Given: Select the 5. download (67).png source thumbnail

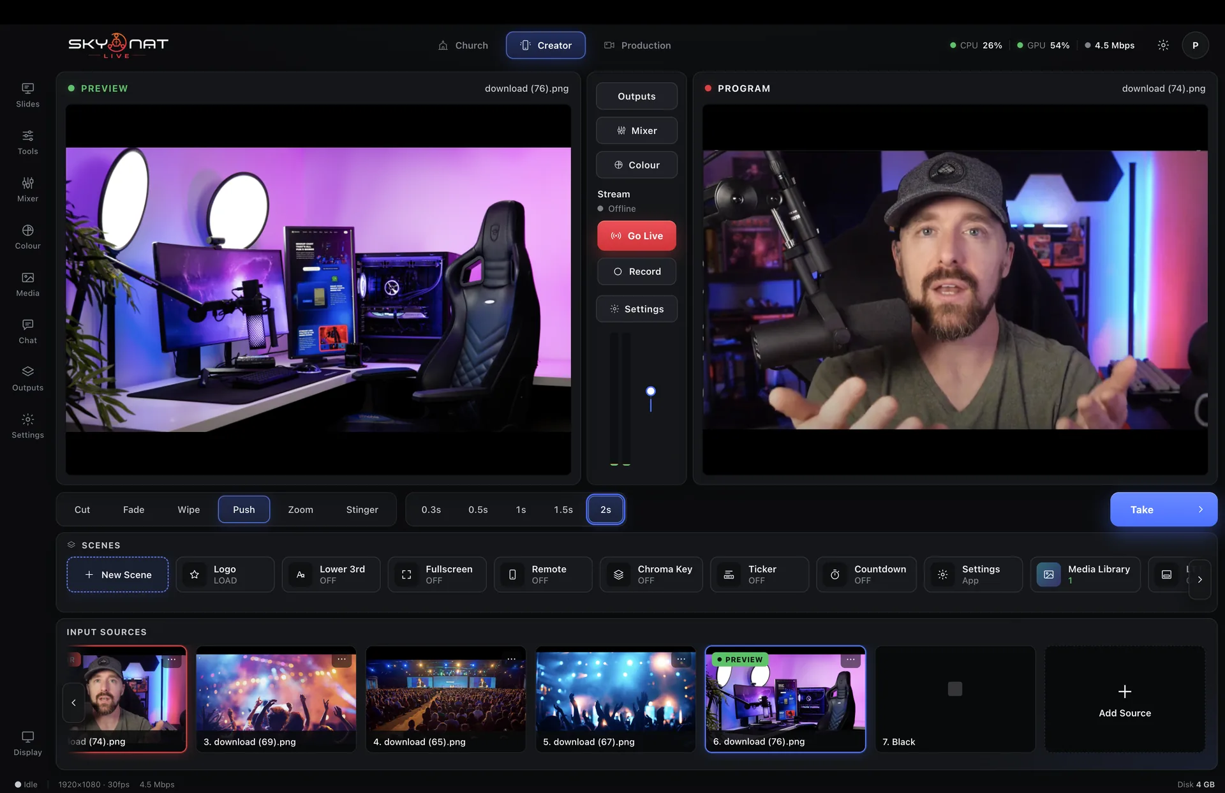Looking at the screenshot, I should tap(616, 699).
